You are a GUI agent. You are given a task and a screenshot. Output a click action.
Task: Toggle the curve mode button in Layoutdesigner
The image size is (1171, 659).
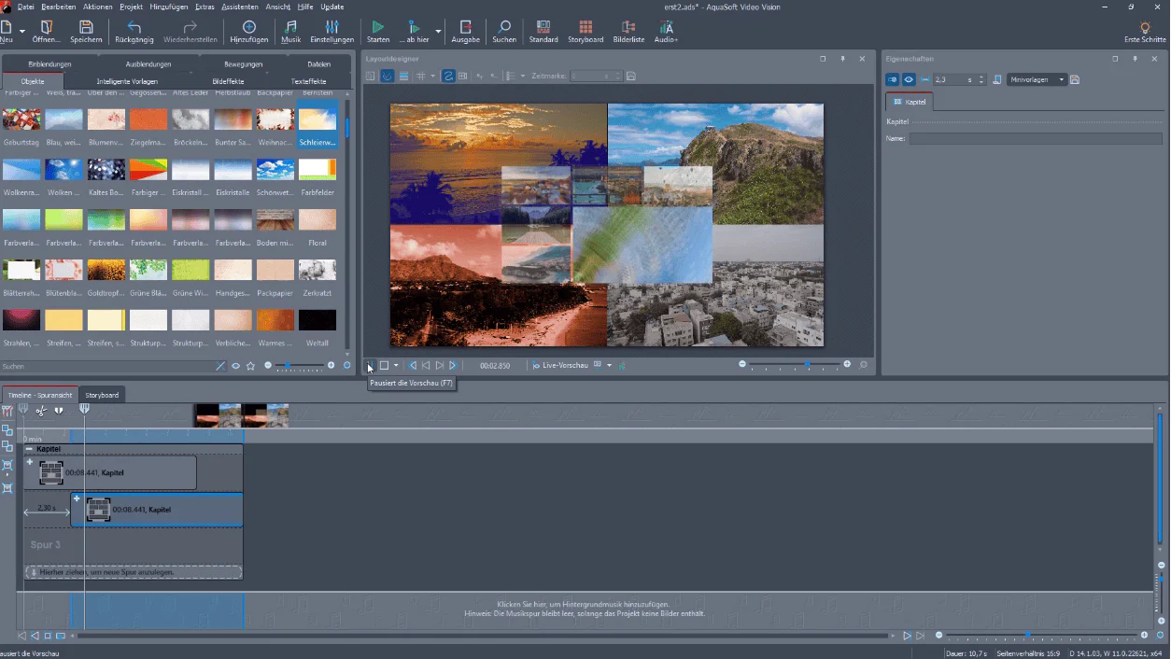(x=448, y=76)
